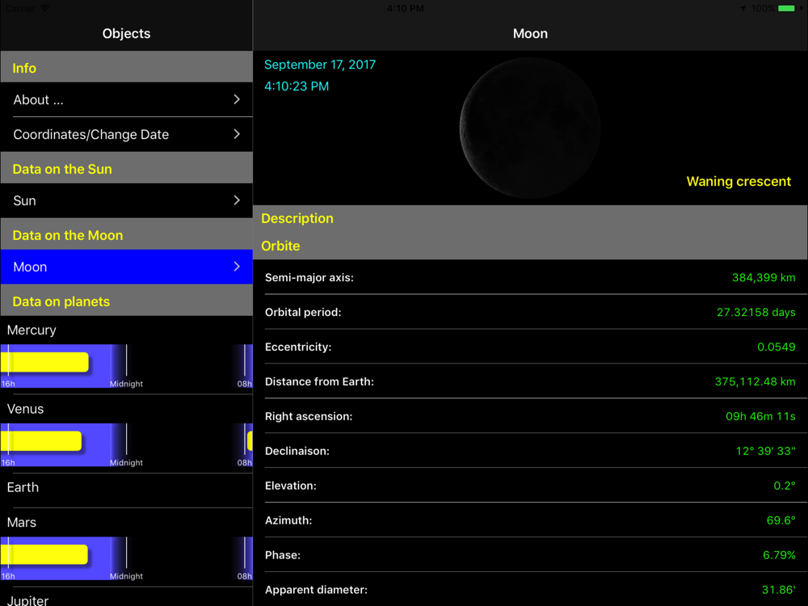Click the Info section header

pyautogui.click(x=126, y=67)
